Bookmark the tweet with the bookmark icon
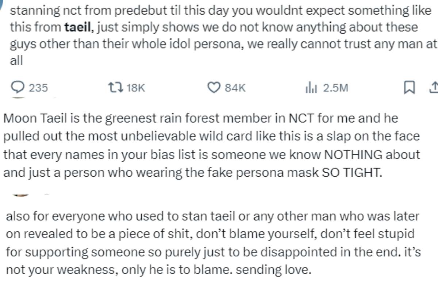Image resolution: width=438 pixels, height=292 pixels. [409, 88]
